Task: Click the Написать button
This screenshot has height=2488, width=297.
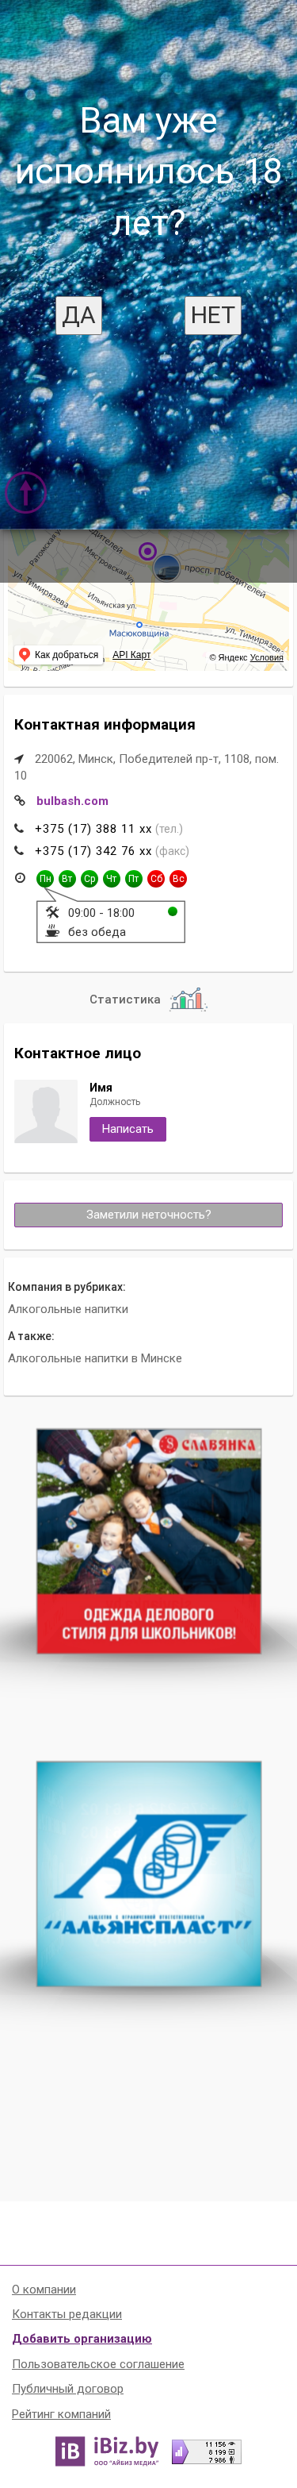Action: coord(128,1129)
